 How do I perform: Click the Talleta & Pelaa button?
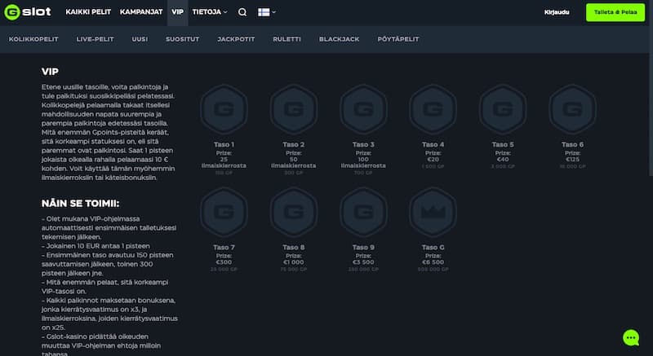coord(615,12)
